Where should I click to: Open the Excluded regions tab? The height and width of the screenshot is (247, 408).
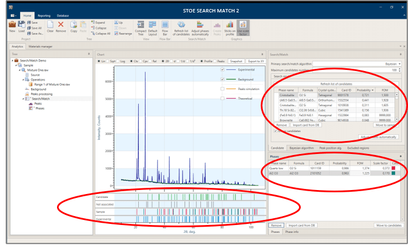click(x=358, y=148)
